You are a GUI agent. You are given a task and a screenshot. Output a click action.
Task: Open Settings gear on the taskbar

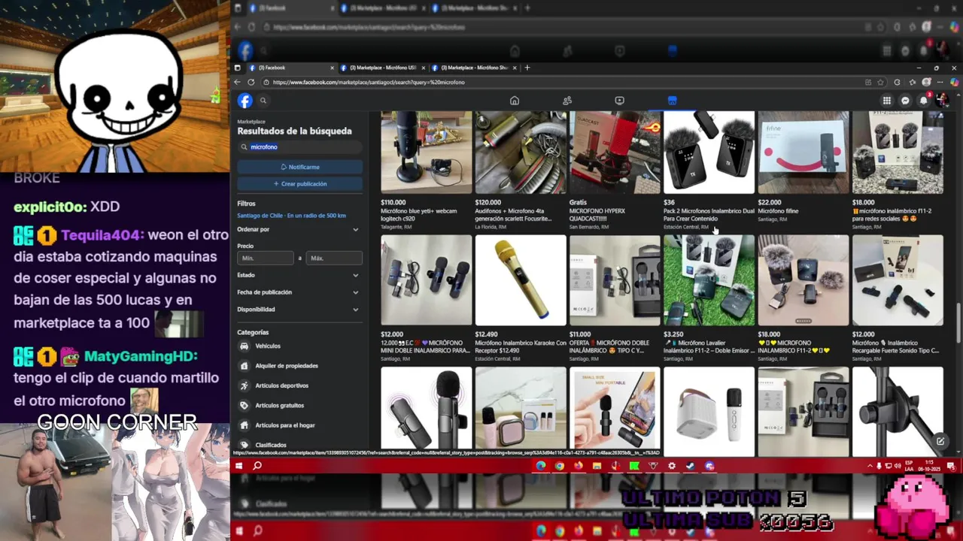[x=672, y=466]
